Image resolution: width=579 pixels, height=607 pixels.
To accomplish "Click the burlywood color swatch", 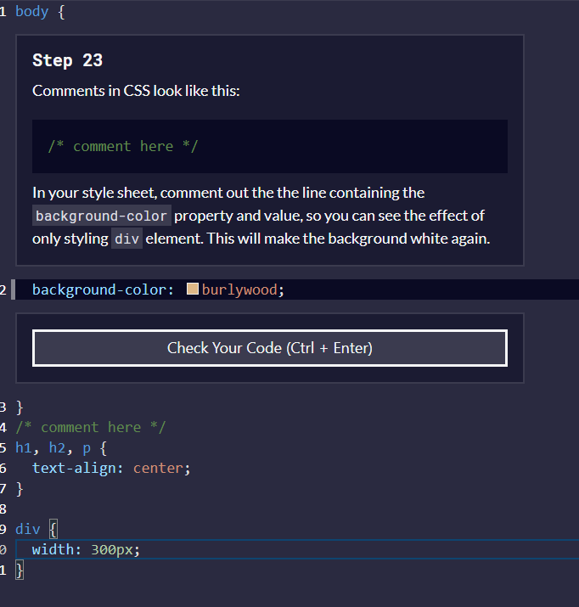I will [x=192, y=289].
